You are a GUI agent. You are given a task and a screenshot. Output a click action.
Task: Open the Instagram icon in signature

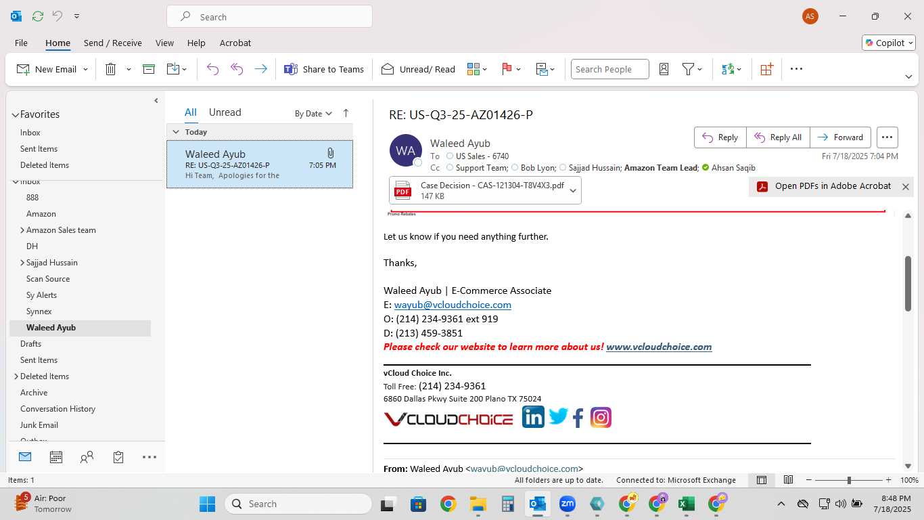point(601,417)
